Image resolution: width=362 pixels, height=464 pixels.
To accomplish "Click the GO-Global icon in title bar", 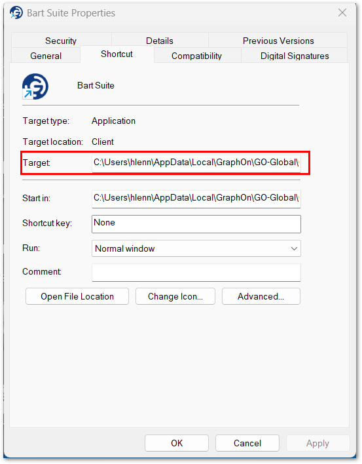I will tap(16, 12).
